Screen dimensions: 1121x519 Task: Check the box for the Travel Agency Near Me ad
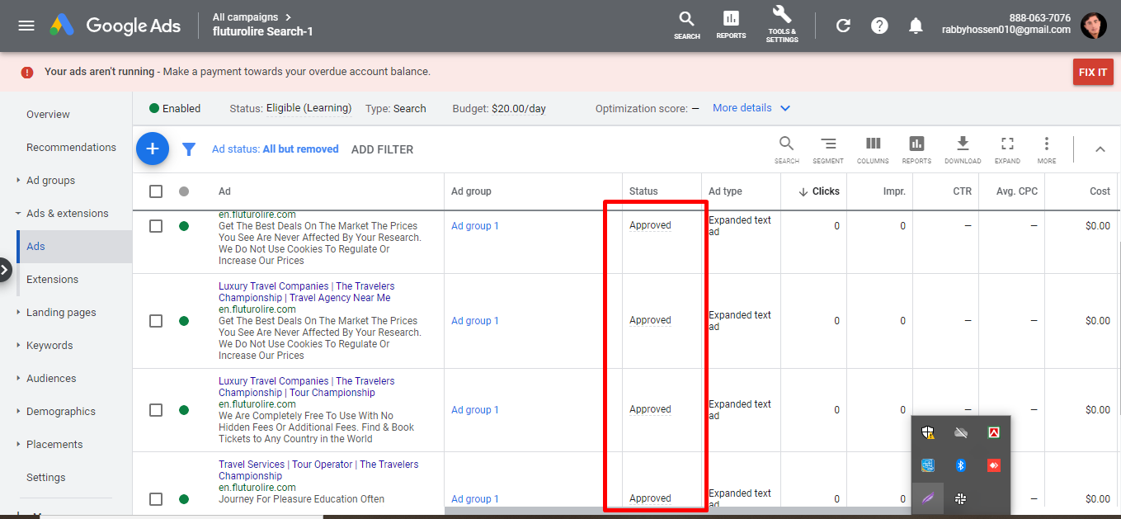(x=156, y=321)
